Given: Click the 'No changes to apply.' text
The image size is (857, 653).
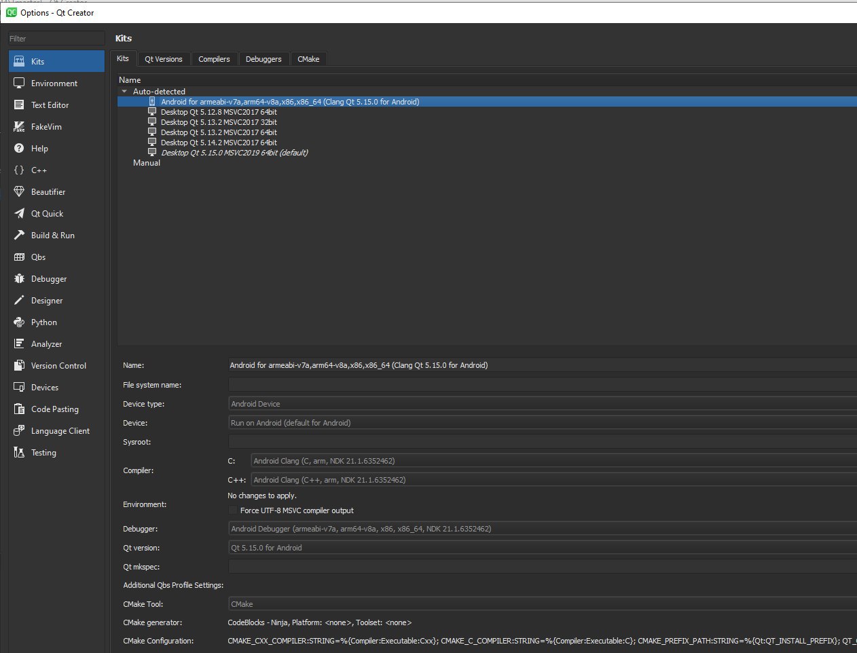Looking at the screenshot, I should (x=262, y=496).
